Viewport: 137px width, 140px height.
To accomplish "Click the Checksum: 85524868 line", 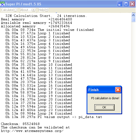I will pos(20,124).
